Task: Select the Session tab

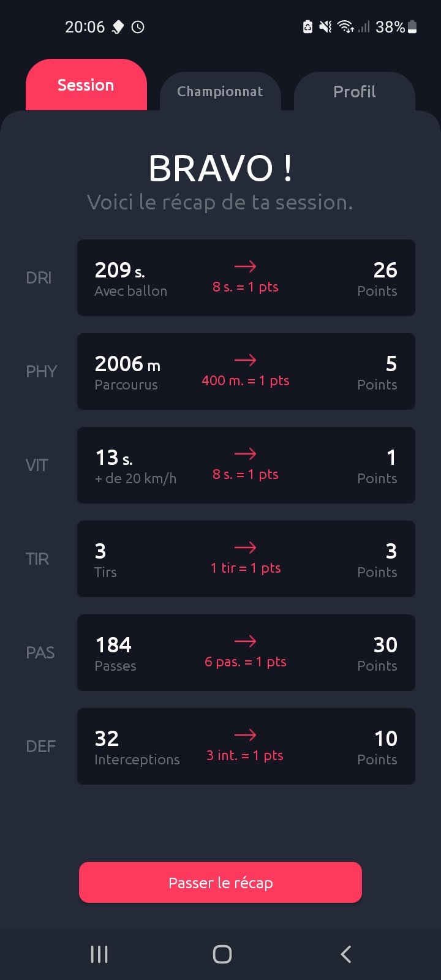Action: point(86,85)
